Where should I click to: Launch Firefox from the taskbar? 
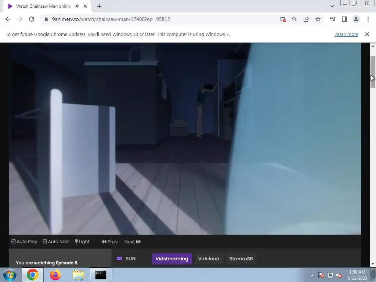click(x=55, y=275)
